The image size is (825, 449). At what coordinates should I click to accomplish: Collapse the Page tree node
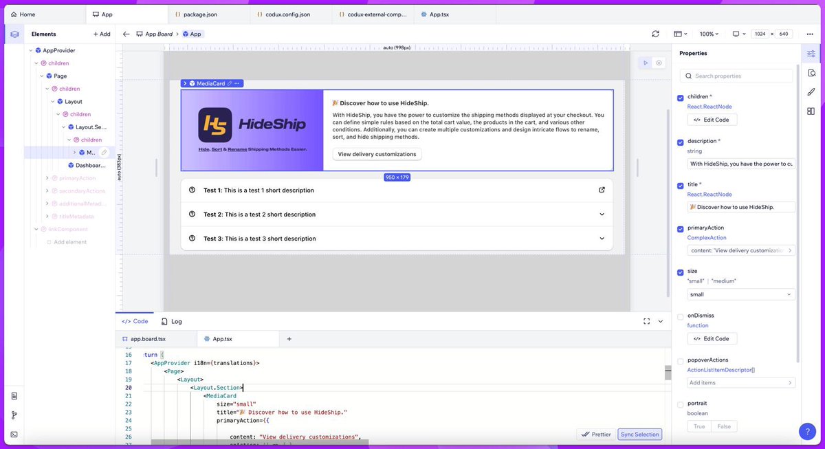pyautogui.click(x=42, y=76)
